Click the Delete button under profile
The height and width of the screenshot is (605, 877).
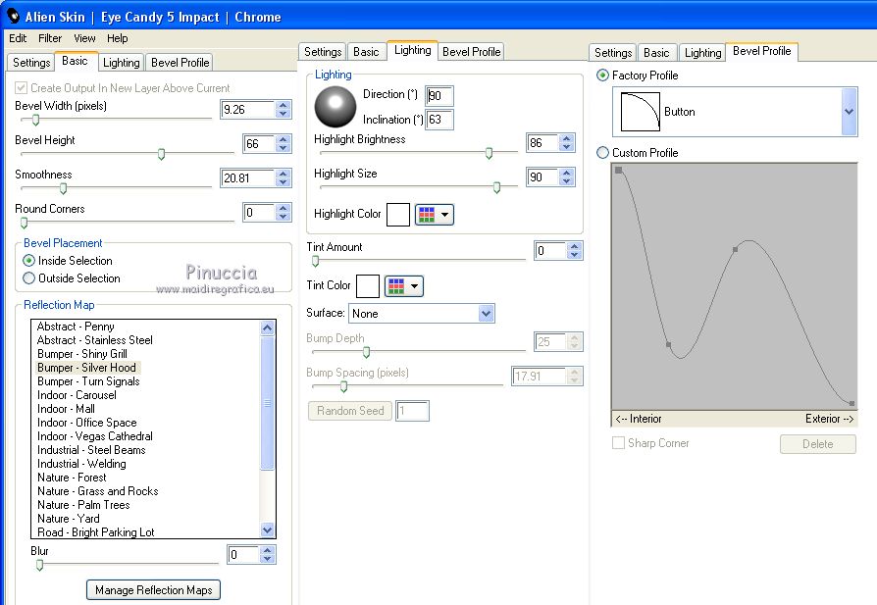[818, 444]
